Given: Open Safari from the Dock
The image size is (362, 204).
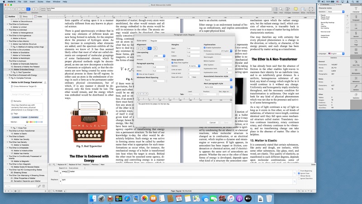Looking at the screenshot, I should click(x=127, y=199).
